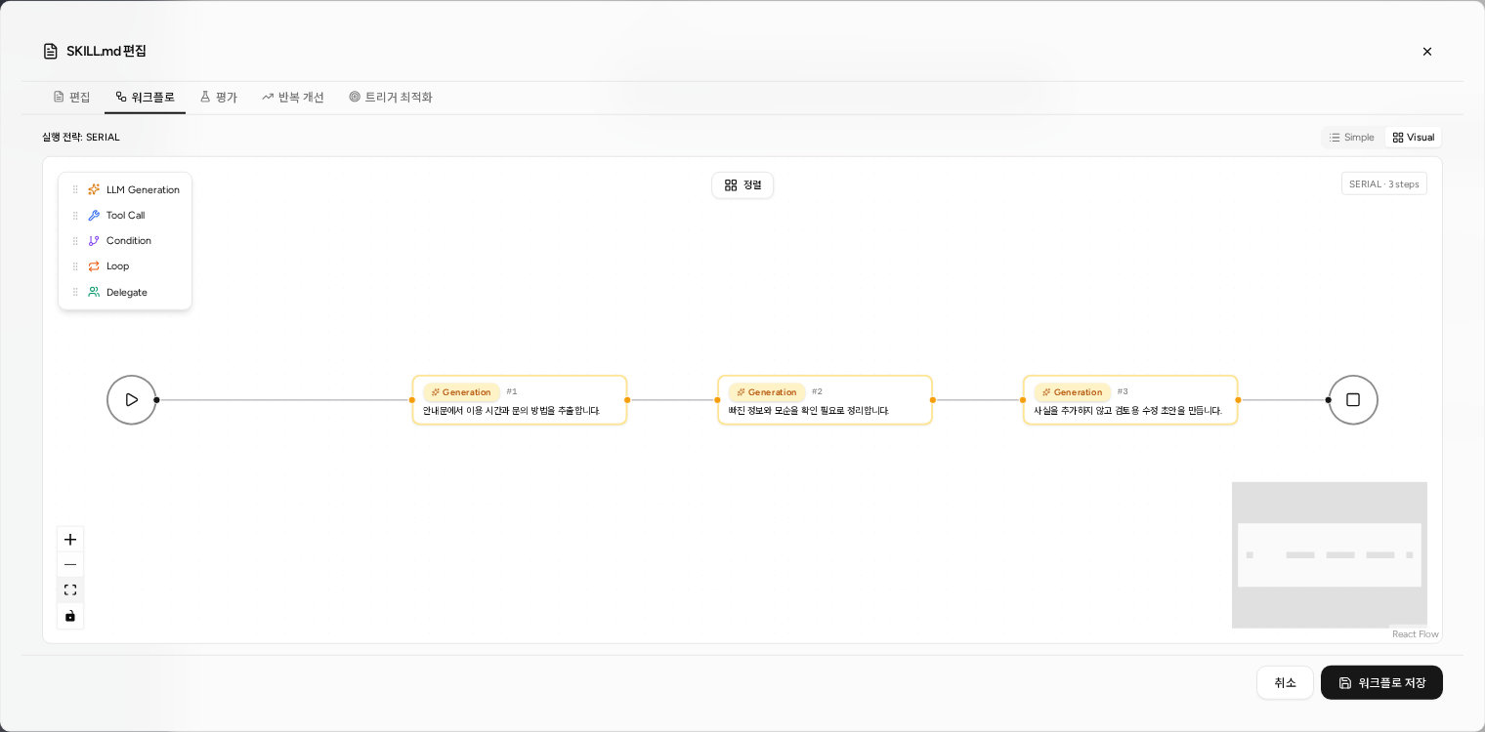1485x732 pixels.
Task: Click the SKILL.md document icon
Action: pyautogui.click(x=51, y=52)
